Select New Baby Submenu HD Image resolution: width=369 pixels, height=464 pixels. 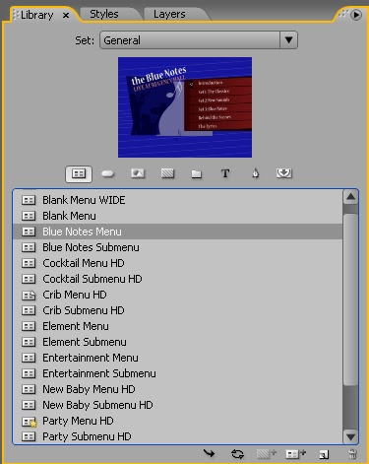point(178,405)
